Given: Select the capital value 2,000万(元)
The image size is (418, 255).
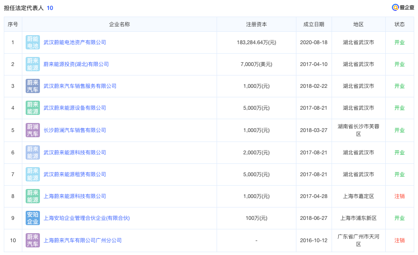Looking at the screenshot, I should [256, 153].
